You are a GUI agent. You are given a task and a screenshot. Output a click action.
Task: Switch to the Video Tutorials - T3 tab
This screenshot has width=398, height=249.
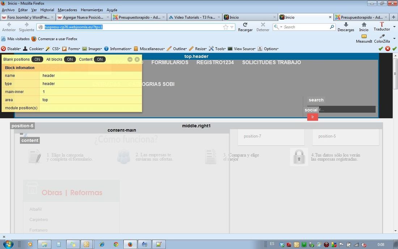pos(194,17)
